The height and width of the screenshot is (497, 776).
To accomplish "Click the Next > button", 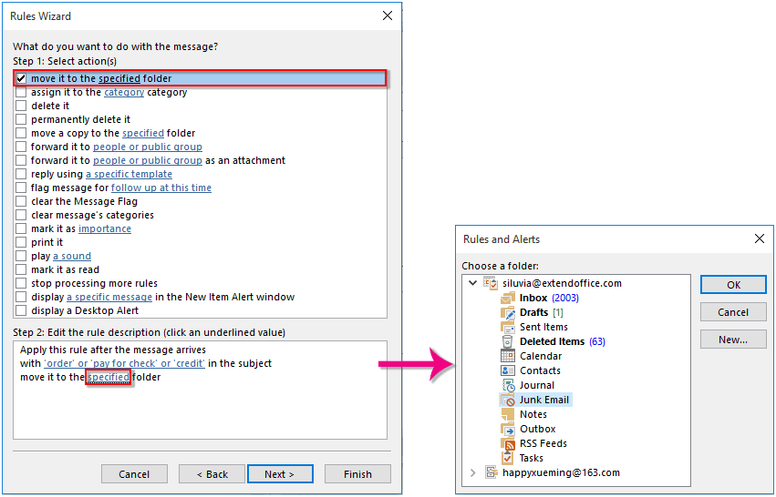I will tap(280, 473).
